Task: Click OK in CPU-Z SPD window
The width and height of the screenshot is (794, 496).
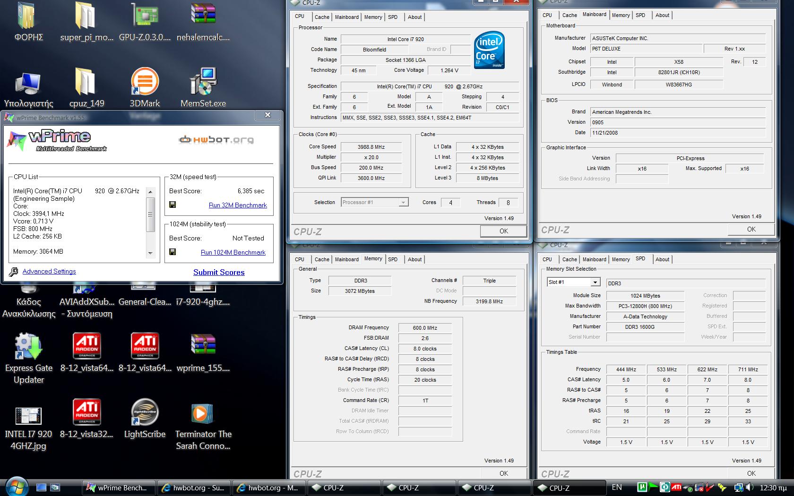Action: [751, 473]
